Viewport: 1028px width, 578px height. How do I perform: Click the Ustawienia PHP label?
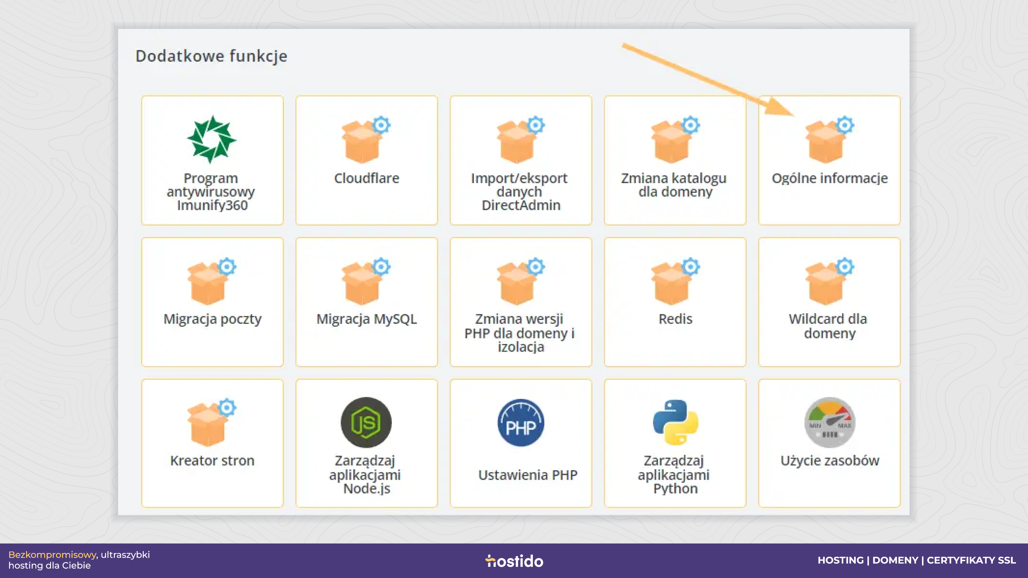[528, 475]
